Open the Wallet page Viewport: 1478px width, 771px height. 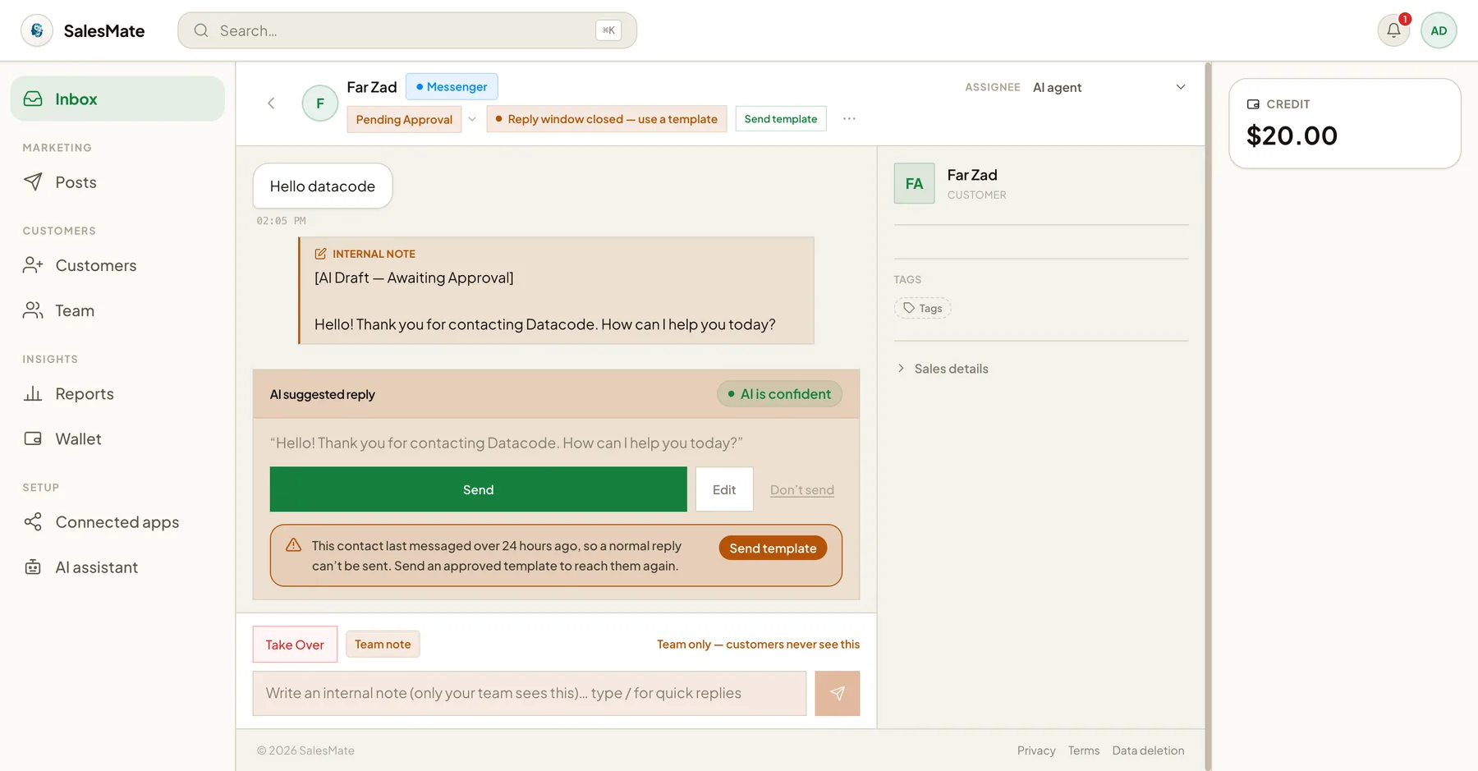(117, 439)
